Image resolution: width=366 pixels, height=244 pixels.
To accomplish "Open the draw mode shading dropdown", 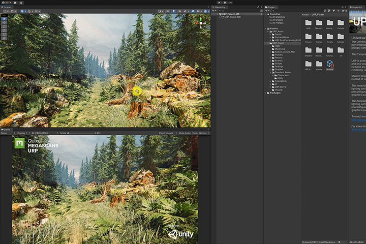I will point(160,11).
